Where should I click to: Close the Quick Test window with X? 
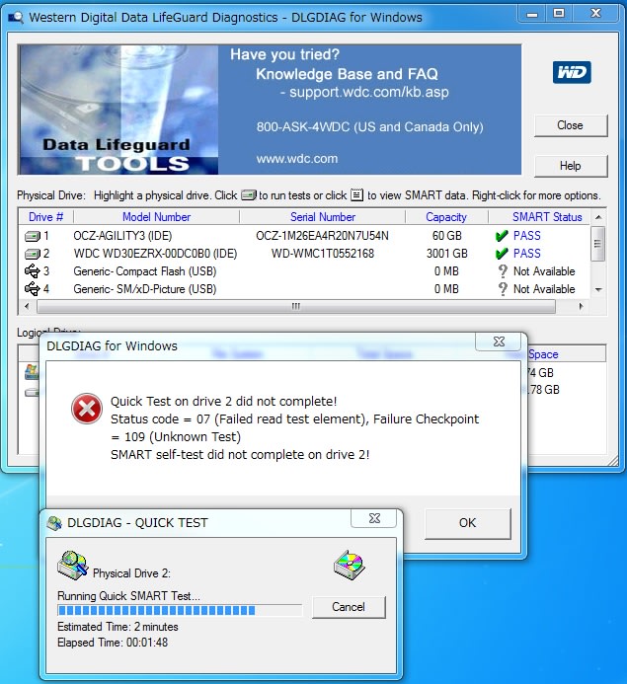pyautogui.click(x=374, y=518)
